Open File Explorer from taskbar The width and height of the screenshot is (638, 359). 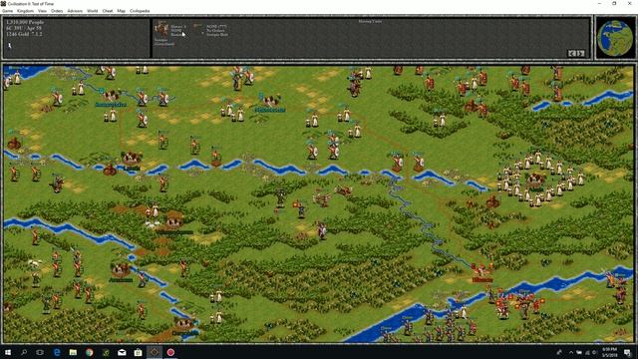pyautogui.click(x=73, y=352)
